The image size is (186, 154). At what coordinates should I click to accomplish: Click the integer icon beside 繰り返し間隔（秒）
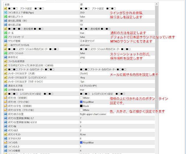6,21
